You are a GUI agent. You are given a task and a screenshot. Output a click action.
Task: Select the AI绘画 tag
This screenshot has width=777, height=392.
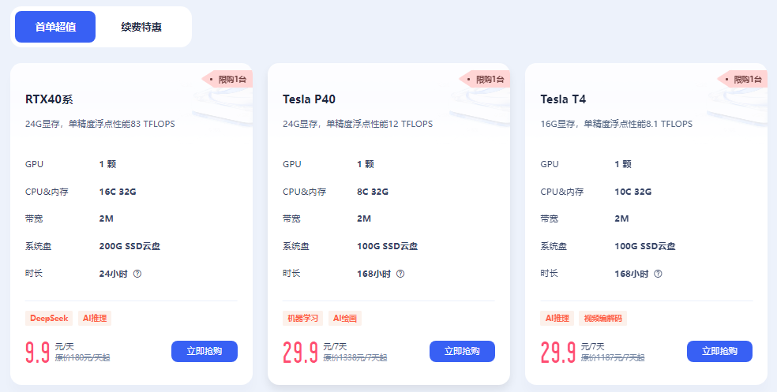click(345, 318)
